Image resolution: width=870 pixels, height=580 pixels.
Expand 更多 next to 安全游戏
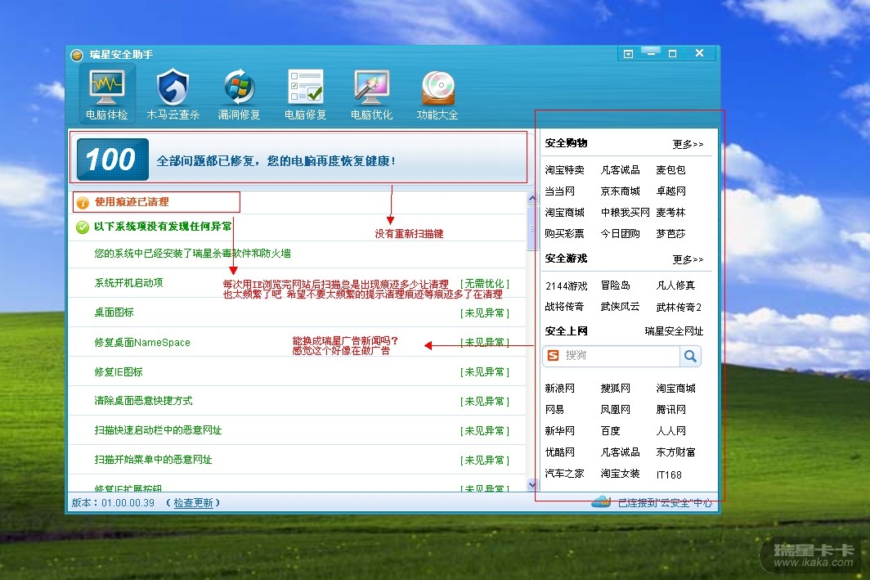[688, 259]
